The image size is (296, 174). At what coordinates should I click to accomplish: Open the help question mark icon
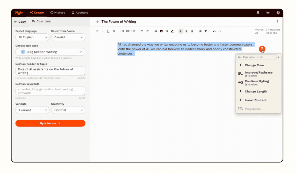tap(278, 13)
